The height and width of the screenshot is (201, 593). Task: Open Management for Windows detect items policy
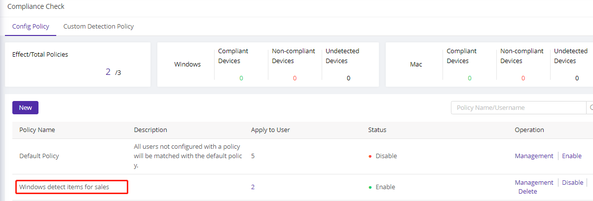pyautogui.click(x=534, y=182)
